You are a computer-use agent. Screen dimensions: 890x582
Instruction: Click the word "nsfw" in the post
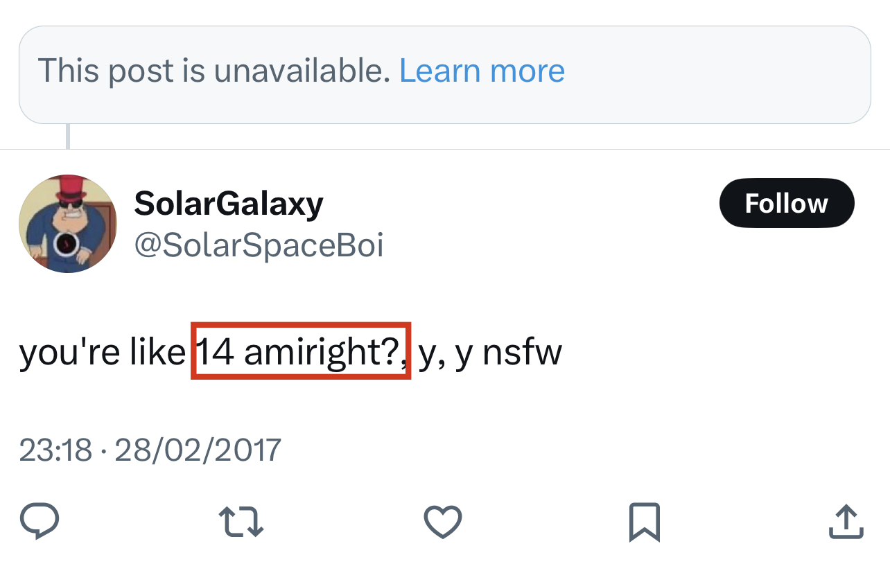pos(522,353)
